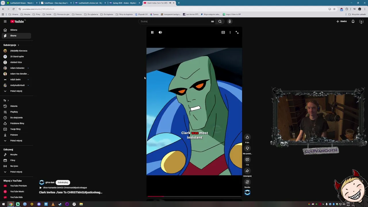This screenshot has width=368, height=207.
Task: Open the @Fat-Batt channel avatar
Action: (42, 182)
